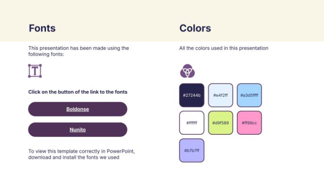Screen dimensions: 324x182
Task: Choose the lavender #b7b7ff swatch
Action: coord(192,150)
